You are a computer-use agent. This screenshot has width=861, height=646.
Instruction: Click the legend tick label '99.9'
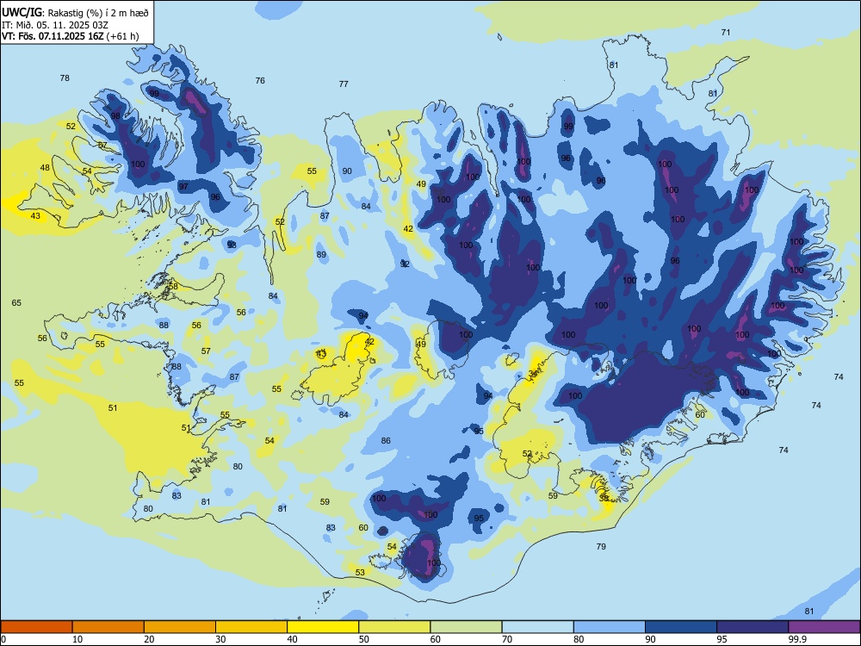(797, 639)
